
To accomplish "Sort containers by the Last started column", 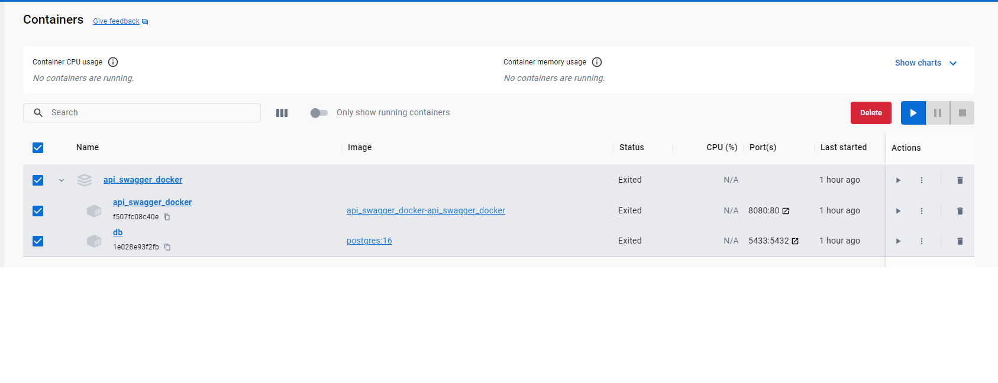I will click(843, 147).
